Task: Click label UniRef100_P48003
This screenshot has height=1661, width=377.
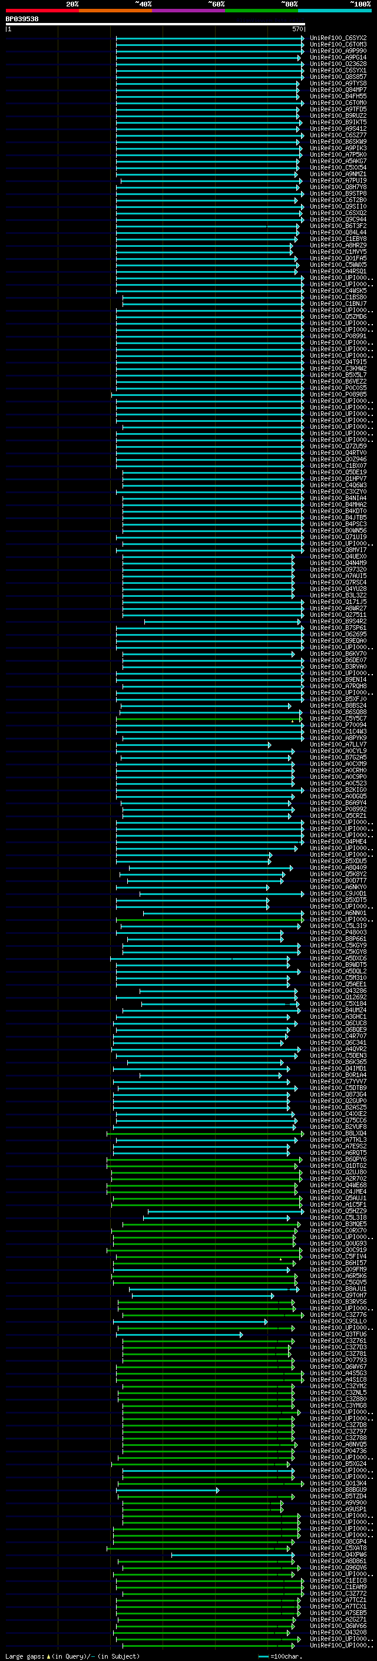Action: (x=338, y=933)
